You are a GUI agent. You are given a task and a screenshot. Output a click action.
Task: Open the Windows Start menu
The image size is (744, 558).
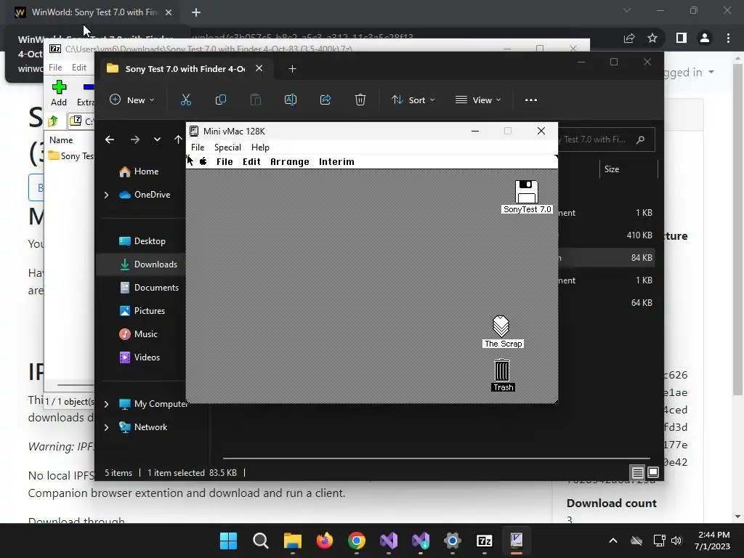pos(228,541)
